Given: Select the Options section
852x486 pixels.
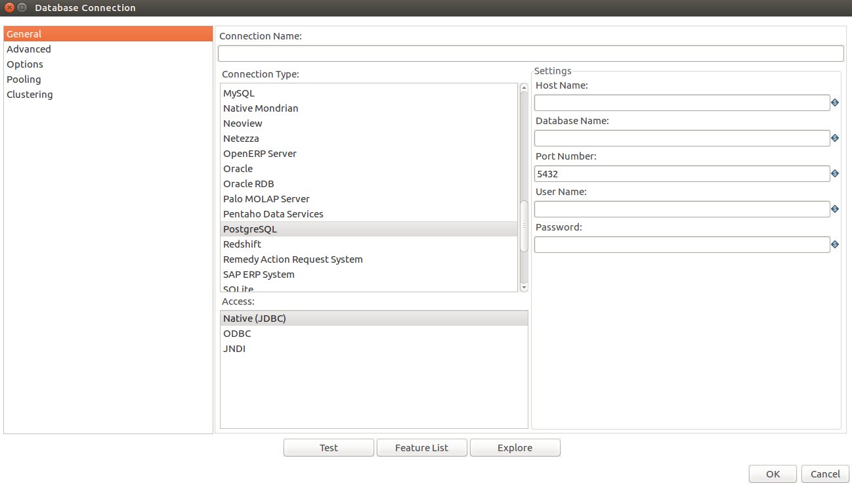Looking at the screenshot, I should [x=25, y=64].
